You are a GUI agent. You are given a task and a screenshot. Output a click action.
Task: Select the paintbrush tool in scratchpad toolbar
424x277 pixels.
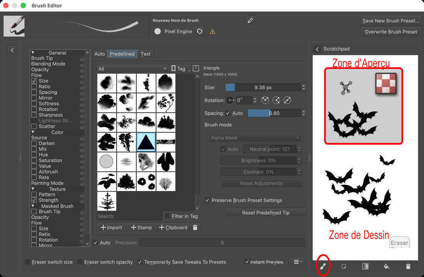(323, 266)
